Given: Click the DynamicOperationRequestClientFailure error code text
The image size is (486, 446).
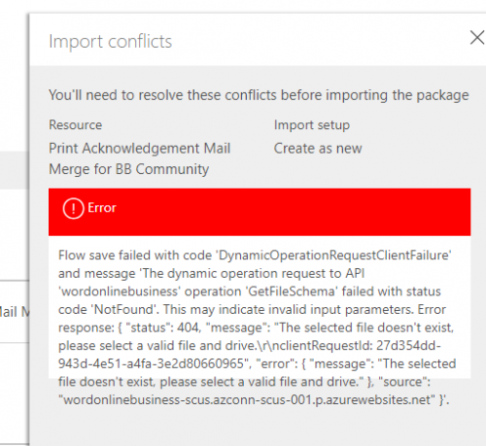Looking at the screenshot, I should 333,256.
